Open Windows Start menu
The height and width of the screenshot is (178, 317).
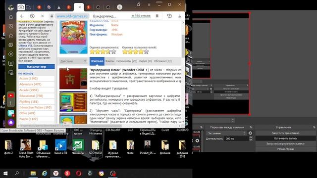tap(5, 174)
